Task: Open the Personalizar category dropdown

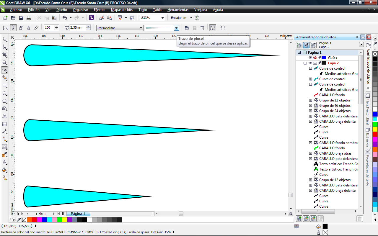Action: 141,28
